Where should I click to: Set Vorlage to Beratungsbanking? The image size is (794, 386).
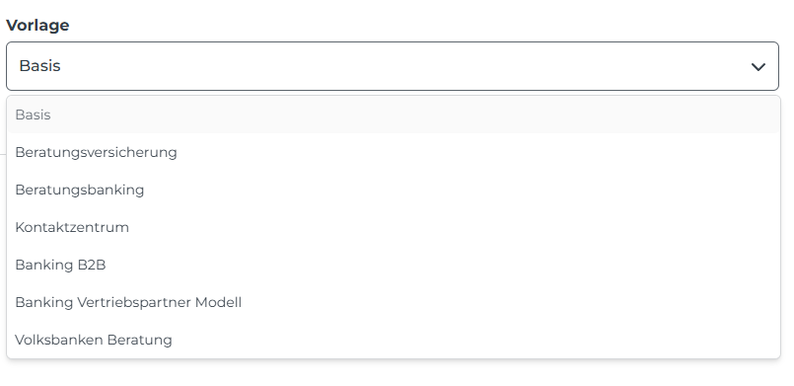393,190
